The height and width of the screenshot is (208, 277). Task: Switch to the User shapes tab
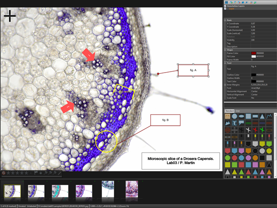[x=238, y=111]
